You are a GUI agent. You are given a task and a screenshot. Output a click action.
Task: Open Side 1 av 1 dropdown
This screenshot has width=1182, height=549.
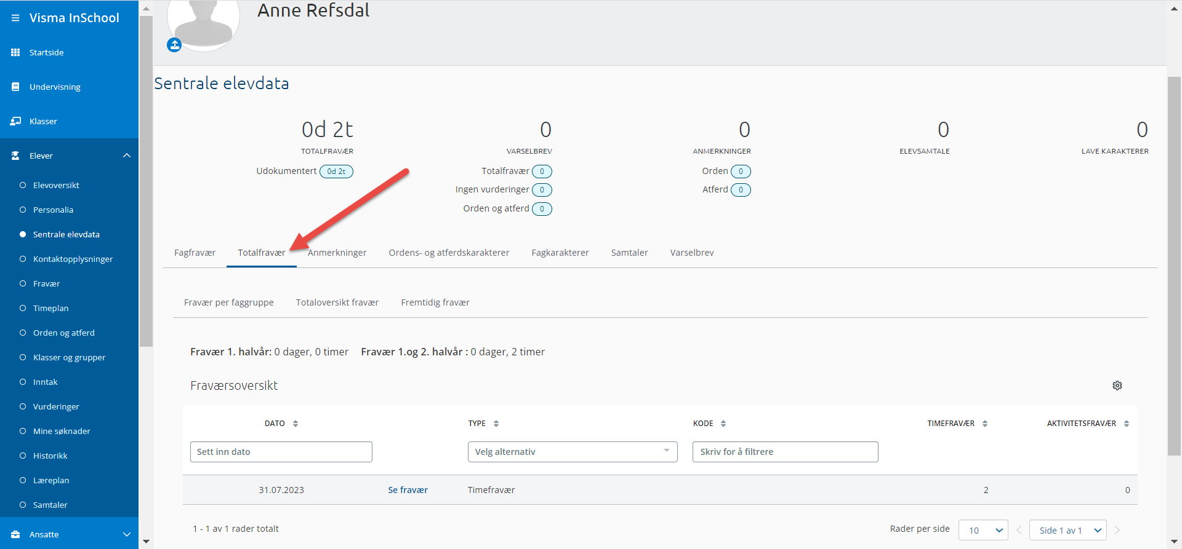coord(1068,530)
